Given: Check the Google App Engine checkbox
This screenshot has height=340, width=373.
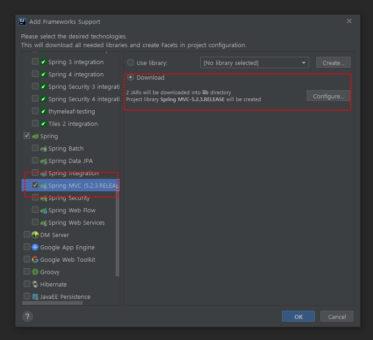Looking at the screenshot, I should coord(27,247).
